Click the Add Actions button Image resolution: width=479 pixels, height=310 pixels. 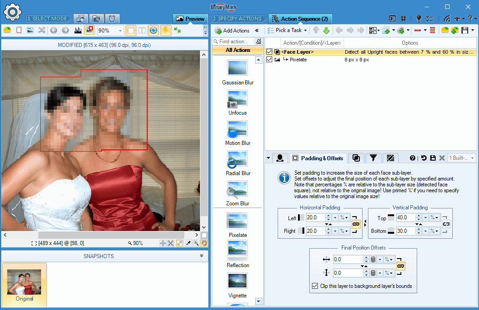point(232,31)
